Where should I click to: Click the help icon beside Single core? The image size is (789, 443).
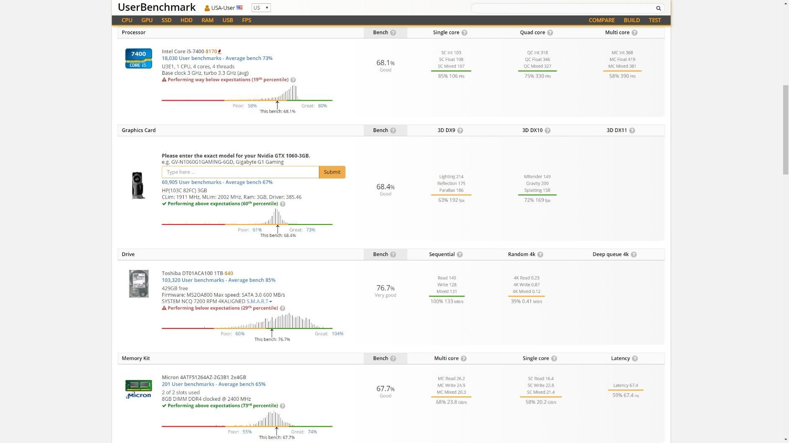464,33
